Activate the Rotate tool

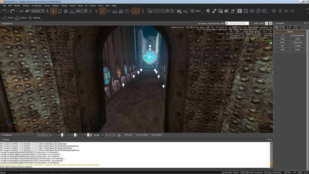coord(59,11)
